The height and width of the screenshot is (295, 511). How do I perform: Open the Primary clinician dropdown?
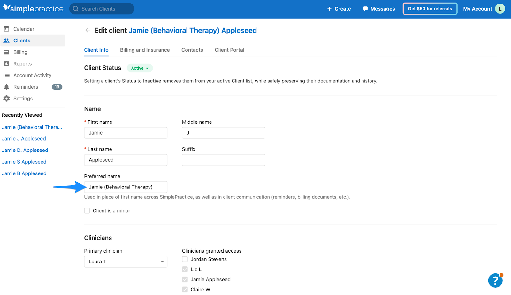coord(126,262)
